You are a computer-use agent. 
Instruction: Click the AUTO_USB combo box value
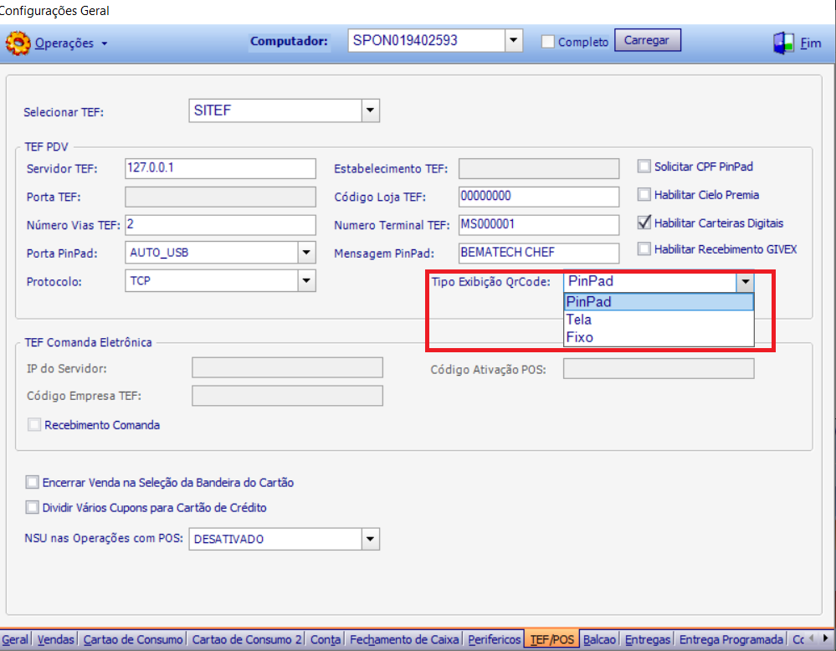[212, 253]
